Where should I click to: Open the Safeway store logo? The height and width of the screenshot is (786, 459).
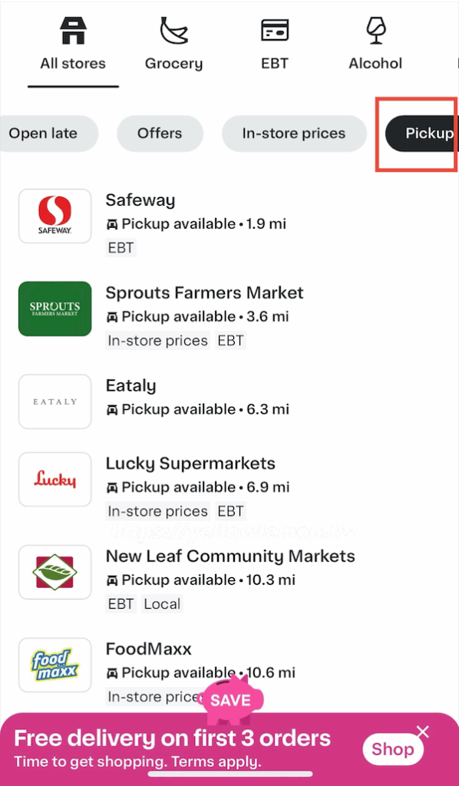click(x=55, y=216)
